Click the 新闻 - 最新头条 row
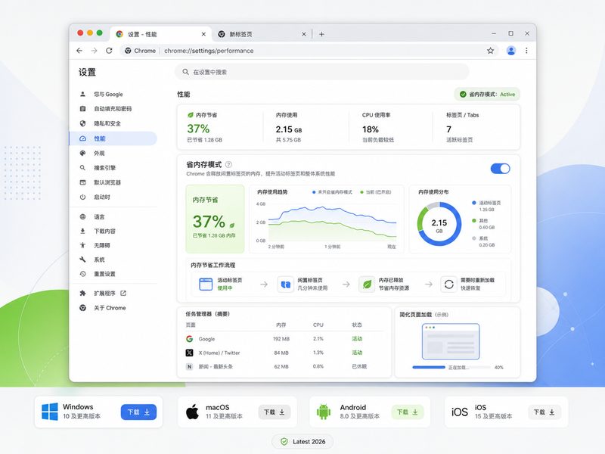Screen dimensions: 605x454 [x=285, y=366]
